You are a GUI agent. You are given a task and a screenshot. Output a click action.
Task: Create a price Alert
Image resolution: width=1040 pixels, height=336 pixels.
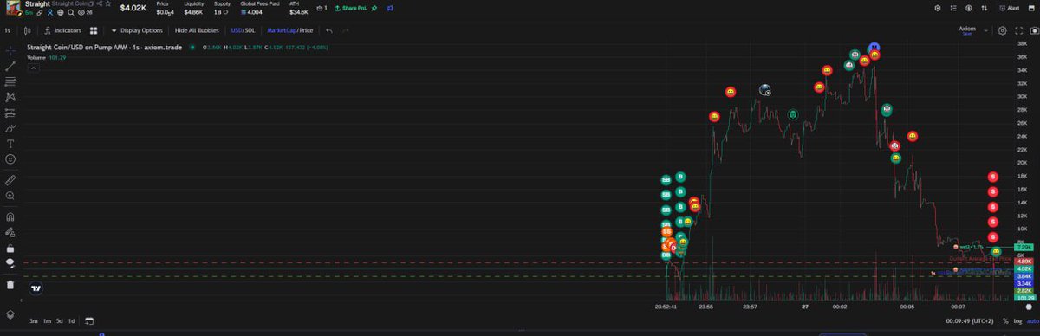coord(1010,8)
